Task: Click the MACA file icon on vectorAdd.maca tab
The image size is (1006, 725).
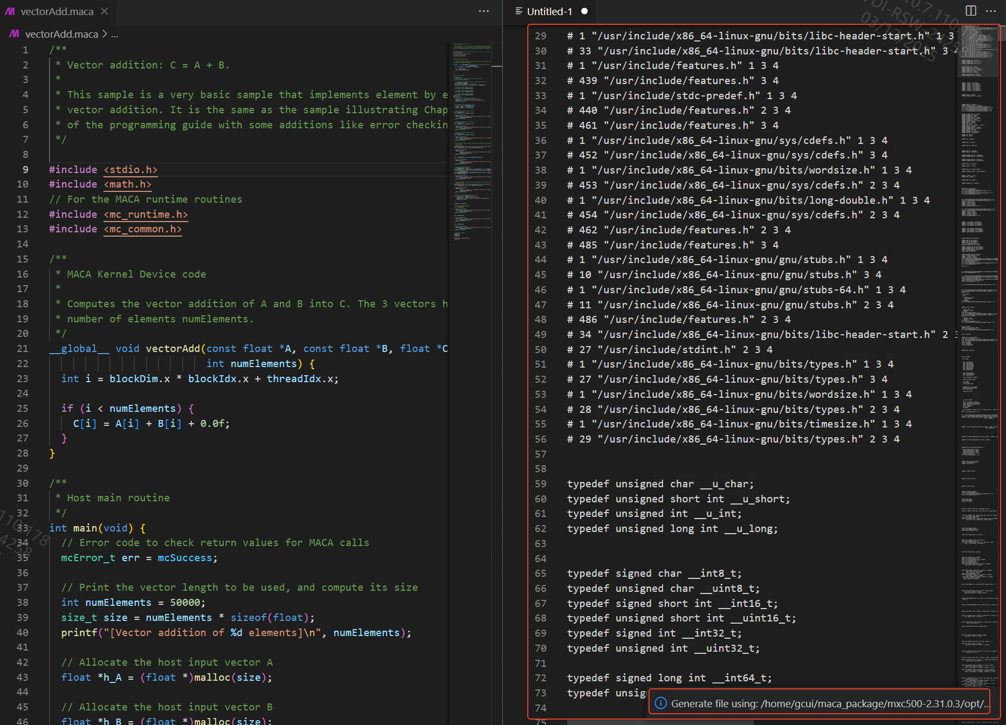Action: coord(10,11)
